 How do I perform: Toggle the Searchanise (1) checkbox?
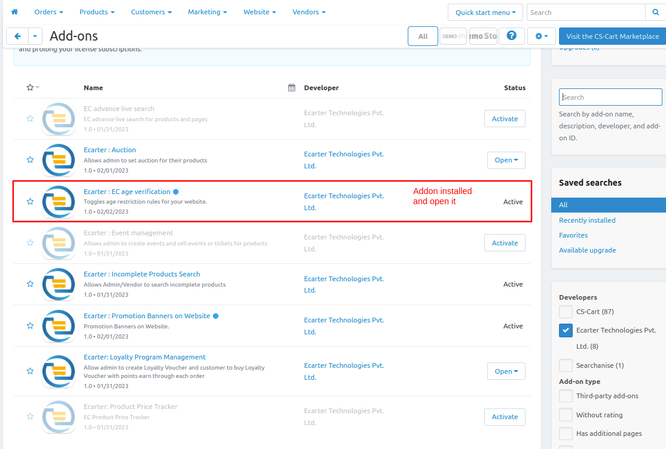pos(566,365)
